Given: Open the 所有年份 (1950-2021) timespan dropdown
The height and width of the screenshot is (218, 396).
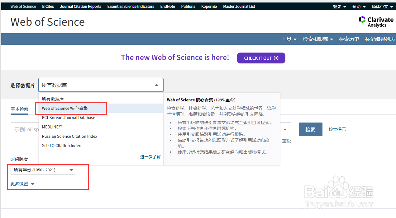Looking at the screenshot, I should point(43,170).
